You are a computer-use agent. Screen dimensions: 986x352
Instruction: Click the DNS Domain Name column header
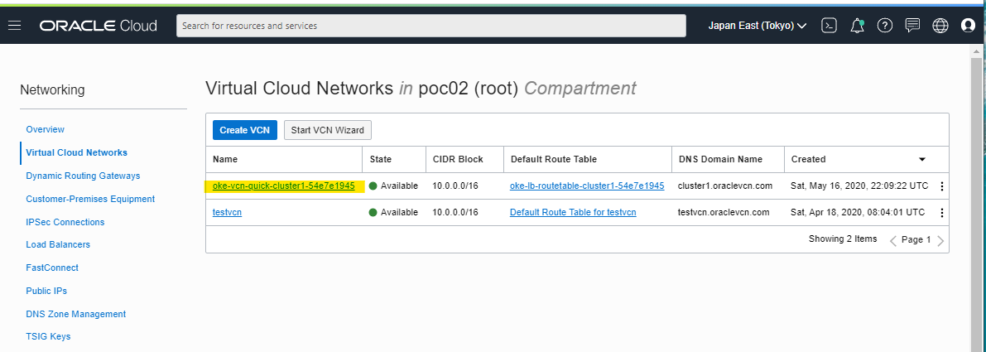point(720,159)
